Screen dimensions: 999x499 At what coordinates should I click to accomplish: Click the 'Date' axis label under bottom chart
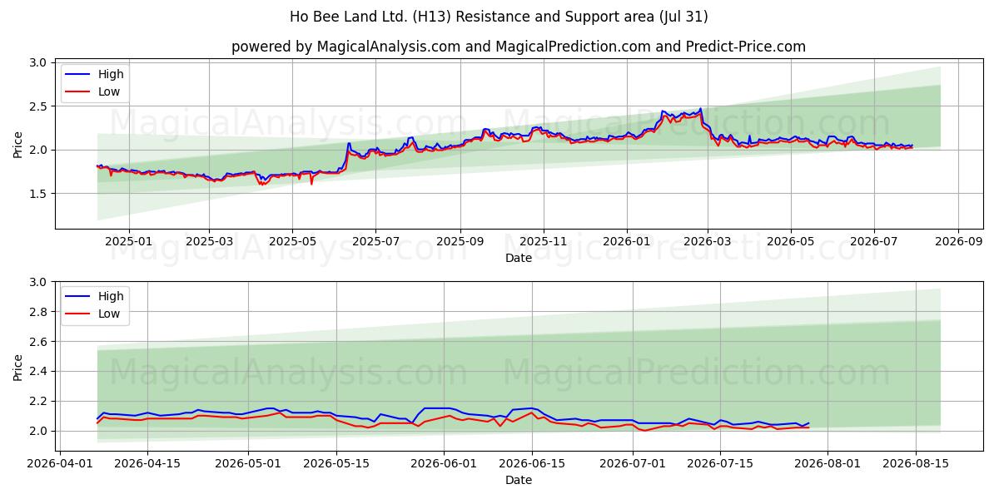coord(519,481)
